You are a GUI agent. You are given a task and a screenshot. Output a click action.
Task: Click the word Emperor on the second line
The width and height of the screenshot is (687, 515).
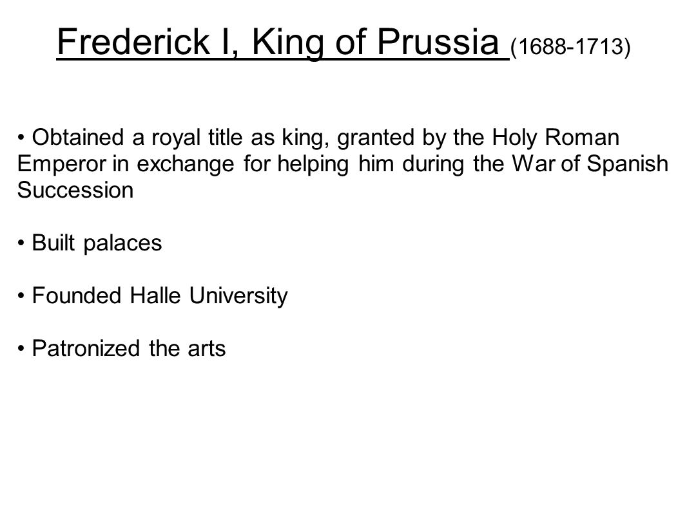(62, 164)
